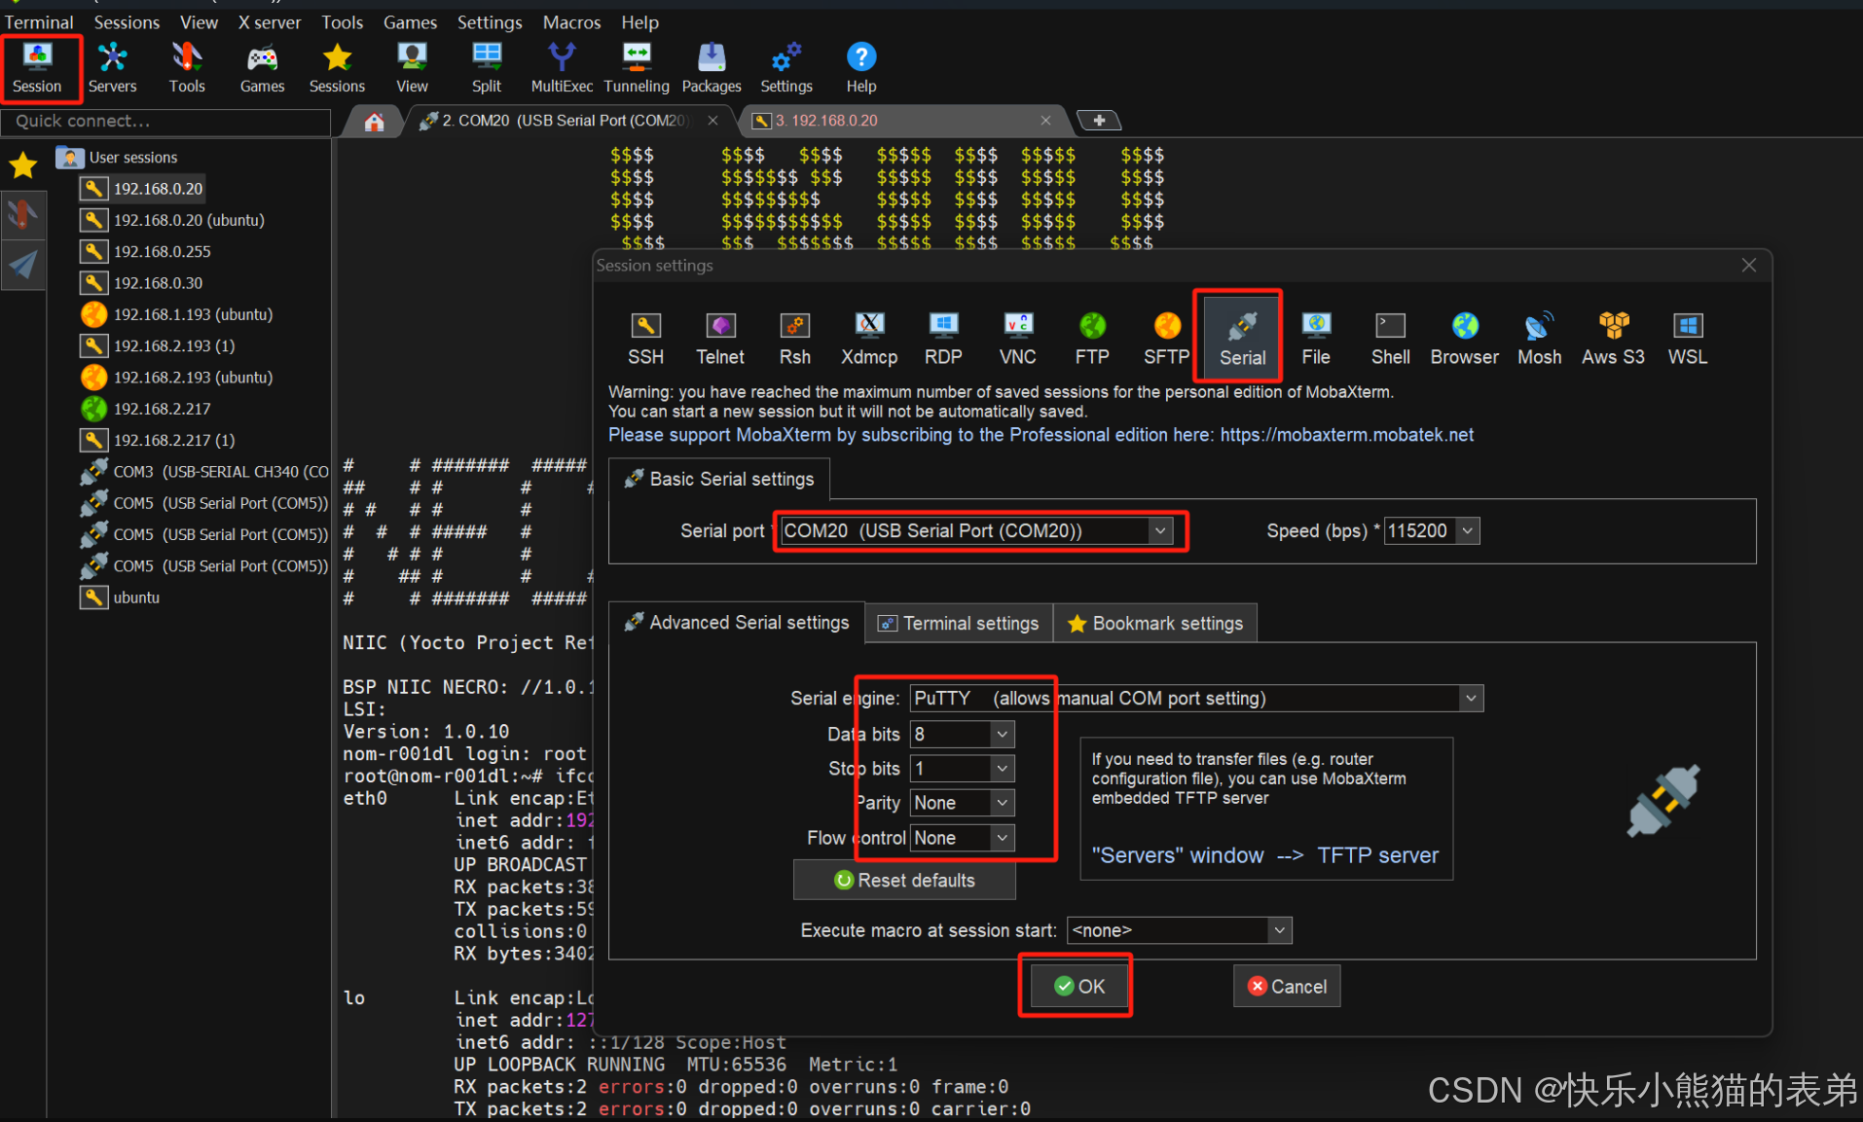
Task: Select Browser session type
Action: [x=1465, y=339]
